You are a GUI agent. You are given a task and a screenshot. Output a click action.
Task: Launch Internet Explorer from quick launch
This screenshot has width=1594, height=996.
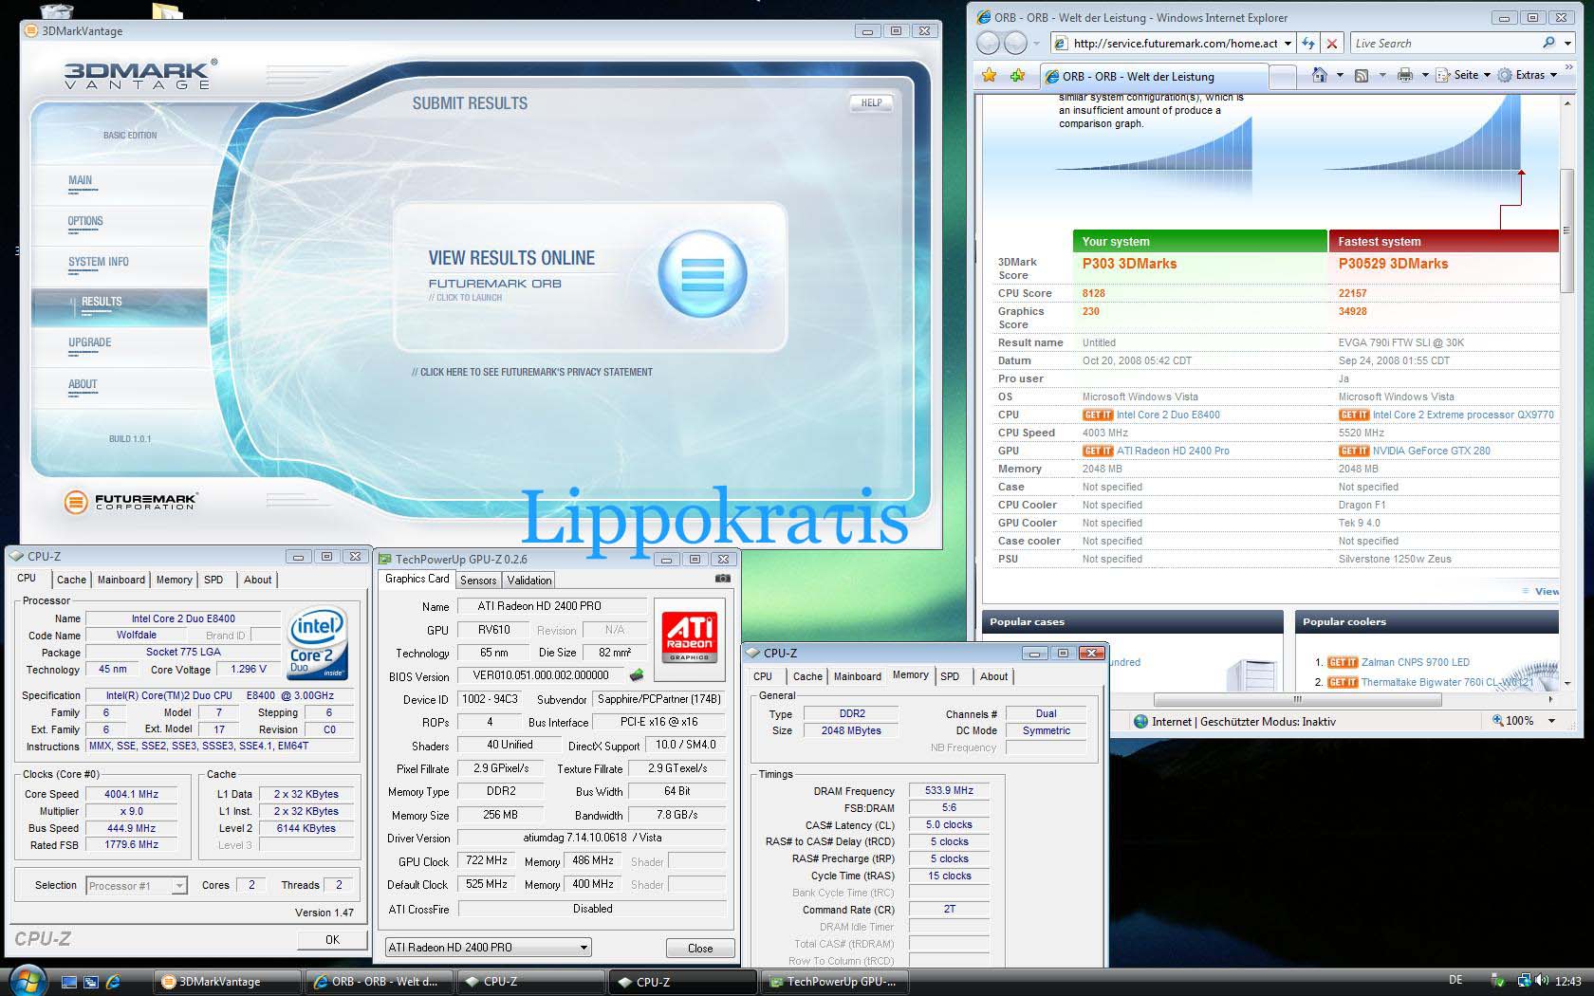coord(114,982)
